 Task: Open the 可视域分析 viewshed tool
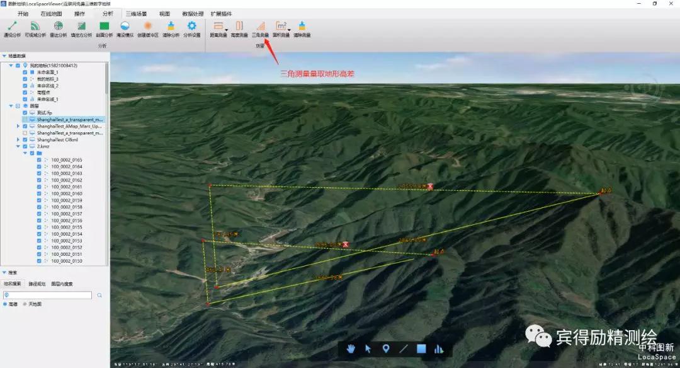point(35,28)
